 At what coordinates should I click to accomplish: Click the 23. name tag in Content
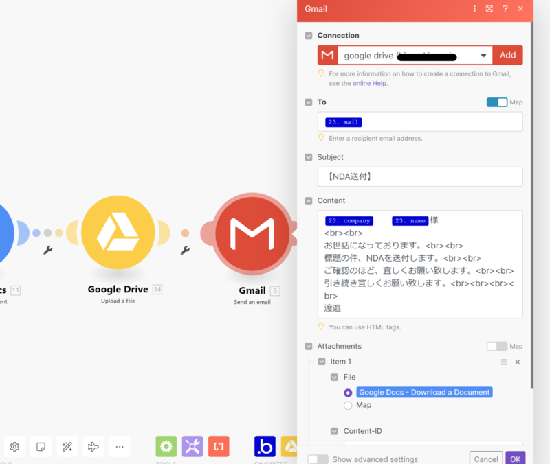410,220
